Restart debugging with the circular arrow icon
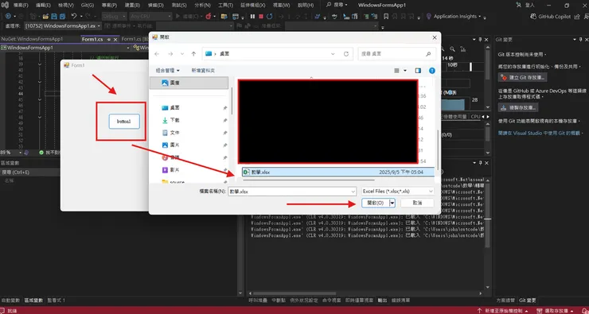This screenshot has width=589, height=314. click(270, 17)
